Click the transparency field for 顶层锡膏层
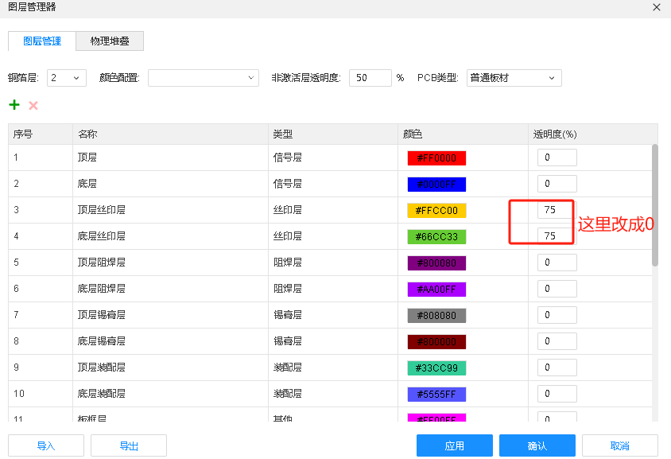671x459 pixels. point(557,315)
